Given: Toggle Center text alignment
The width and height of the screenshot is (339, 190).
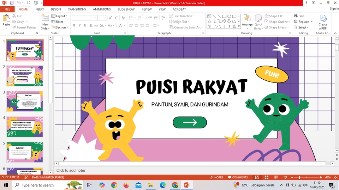Looking at the screenshot, I should pyautogui.click(x=136, y=25).
